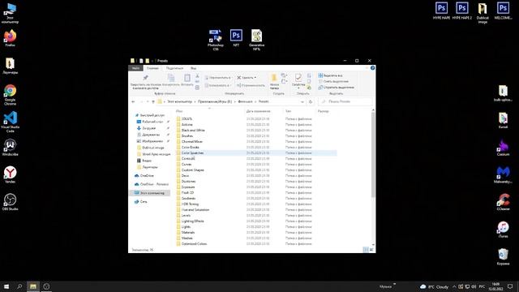Click the file list vertical scrollbar
Screen dimensions: 519x292
click(x=373, y=154)
